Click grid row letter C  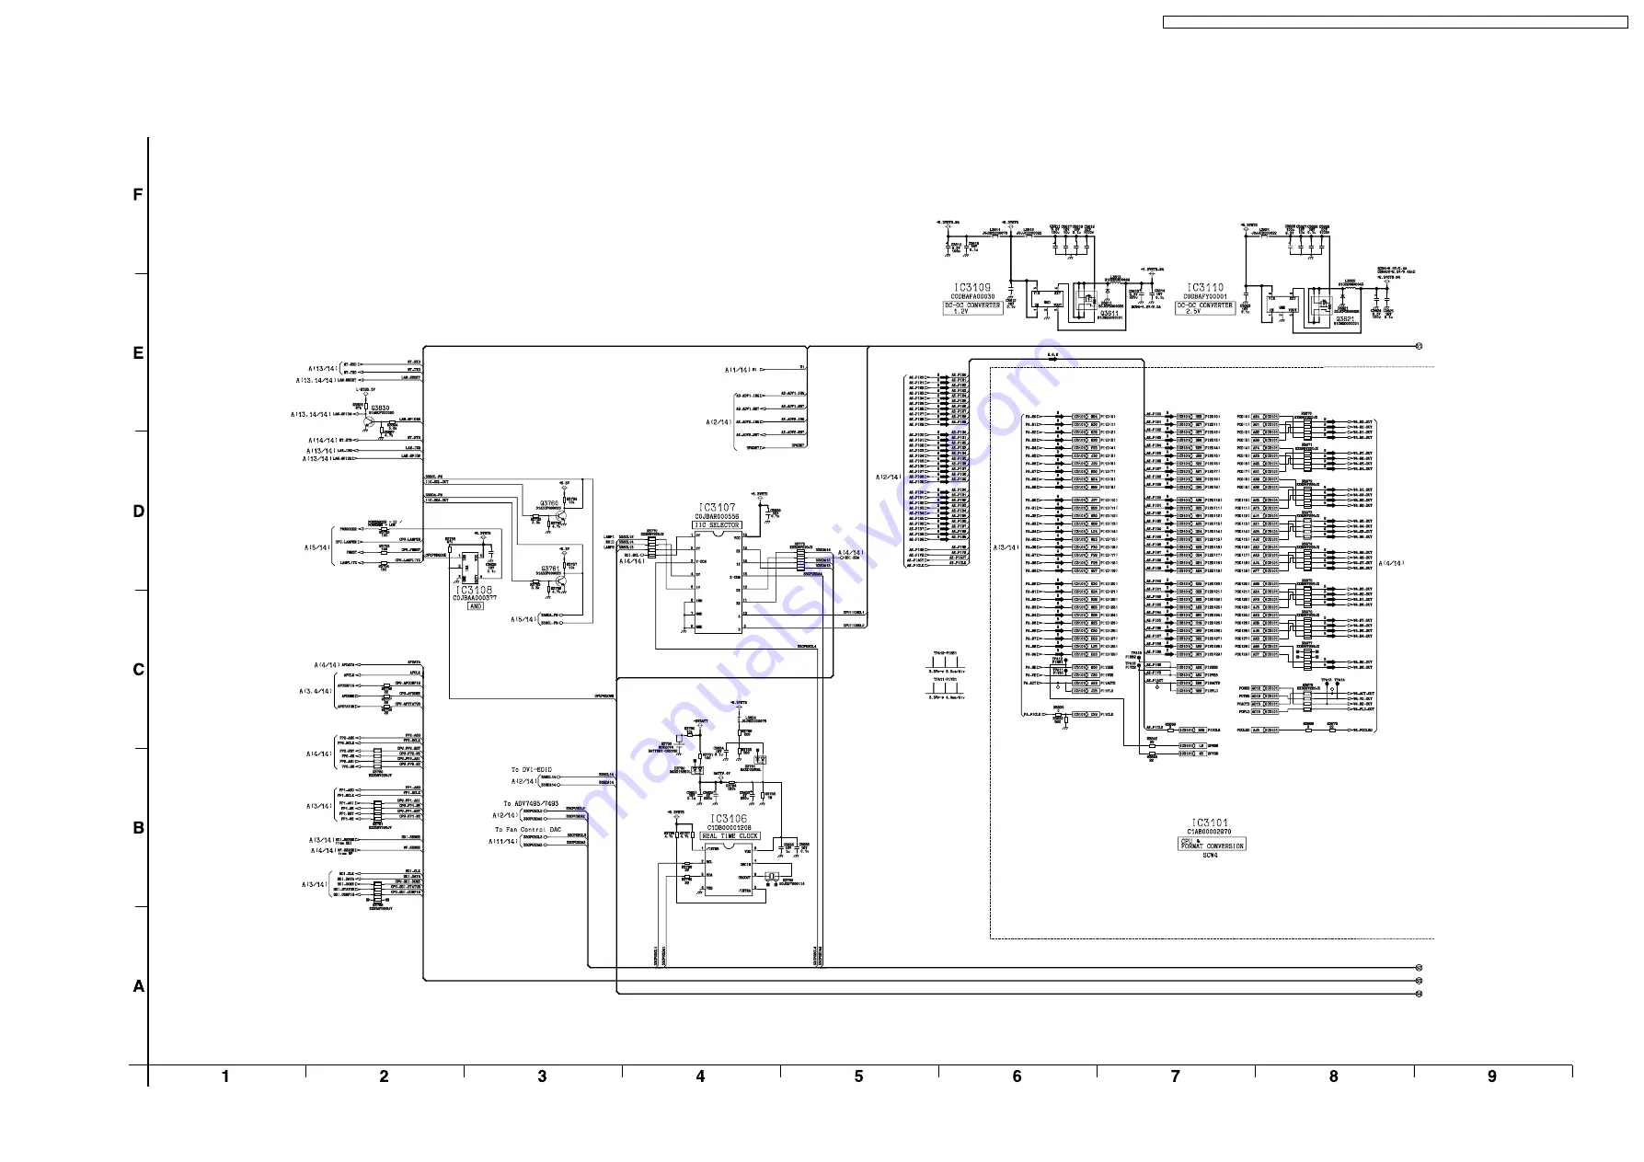[138, 670]
